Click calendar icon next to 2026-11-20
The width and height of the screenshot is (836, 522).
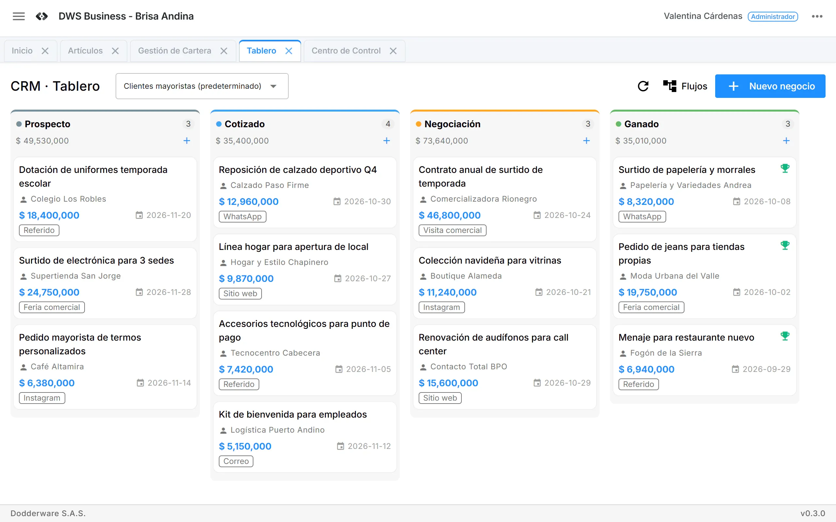[139, 215]
